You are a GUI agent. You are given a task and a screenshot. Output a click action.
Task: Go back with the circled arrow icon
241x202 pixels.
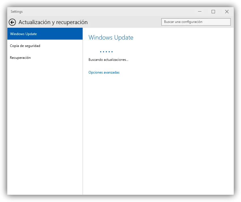(x=12, y=22)
